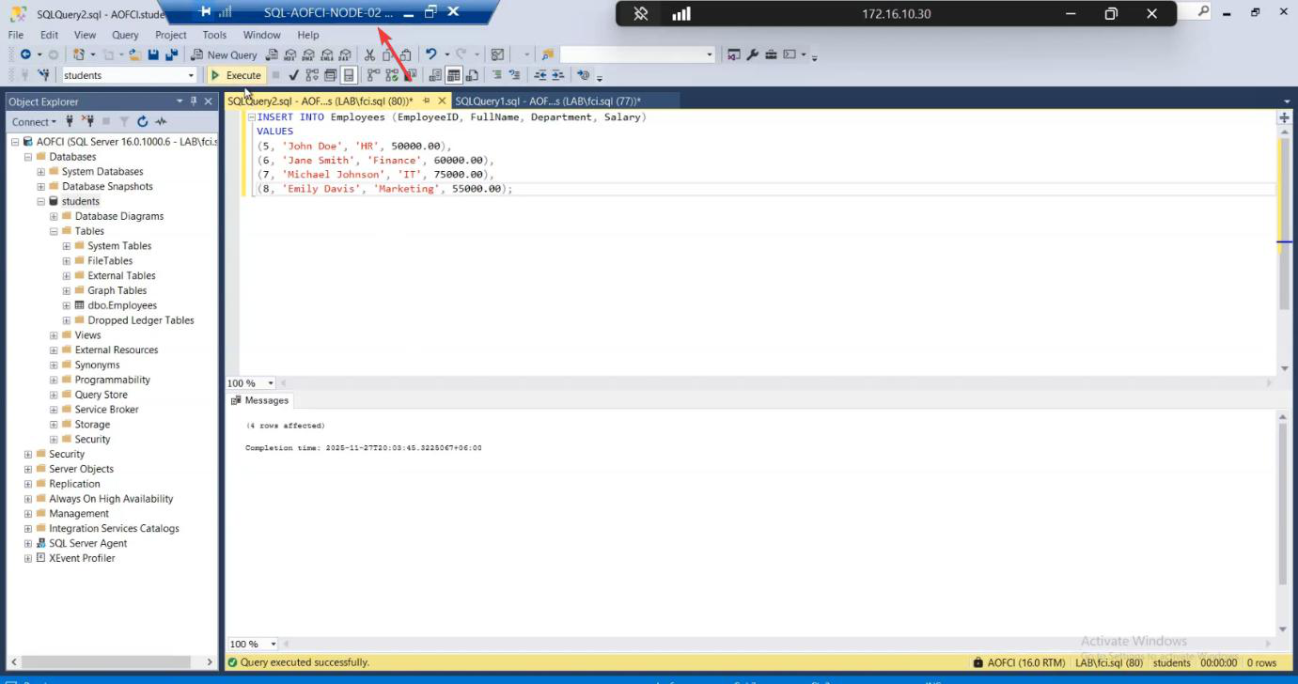Select the System Databases tree item
1298x684 pixels.
102,172
